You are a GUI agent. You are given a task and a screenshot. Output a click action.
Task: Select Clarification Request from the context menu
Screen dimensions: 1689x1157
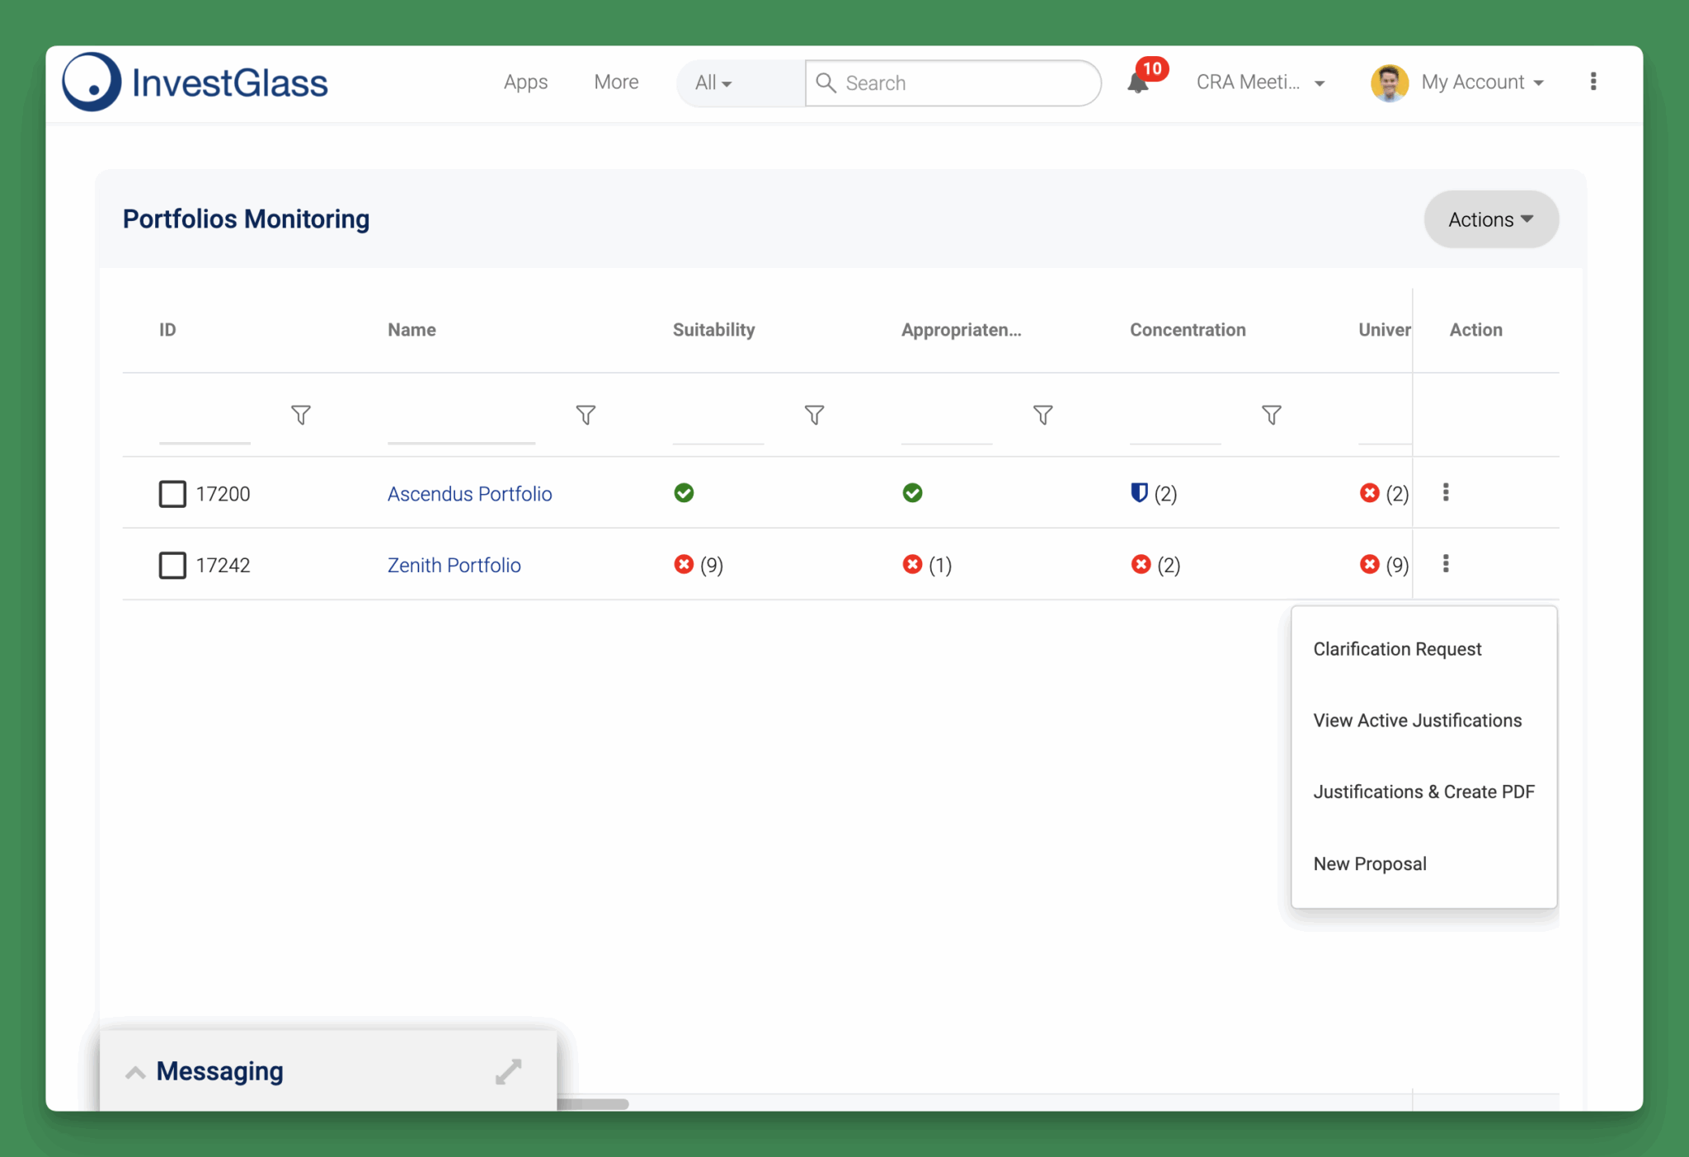[1397, 649]
